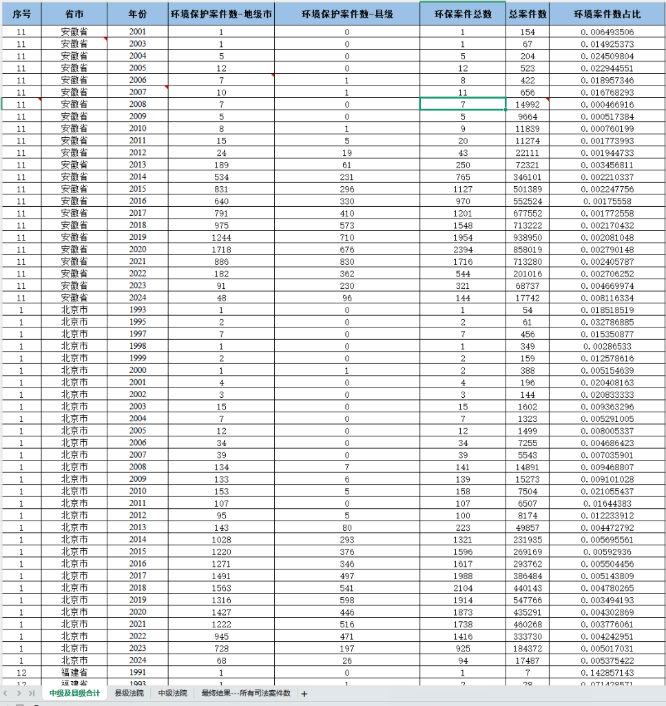Click the next sheet navigation arrow

click(x=19, y=693)
